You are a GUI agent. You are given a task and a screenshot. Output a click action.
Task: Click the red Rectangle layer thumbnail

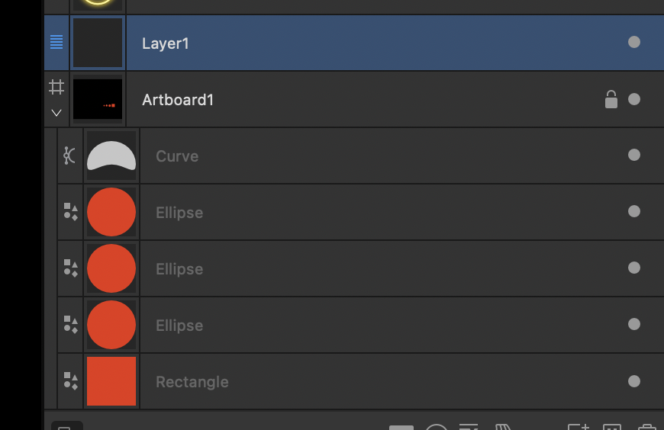(x=111, y=381)
